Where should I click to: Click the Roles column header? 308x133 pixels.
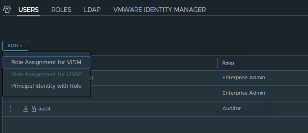pos(228,63)
